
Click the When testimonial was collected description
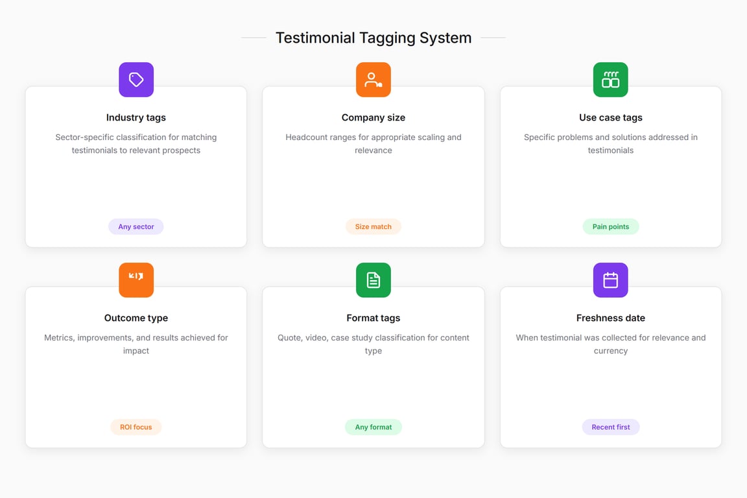610,344
